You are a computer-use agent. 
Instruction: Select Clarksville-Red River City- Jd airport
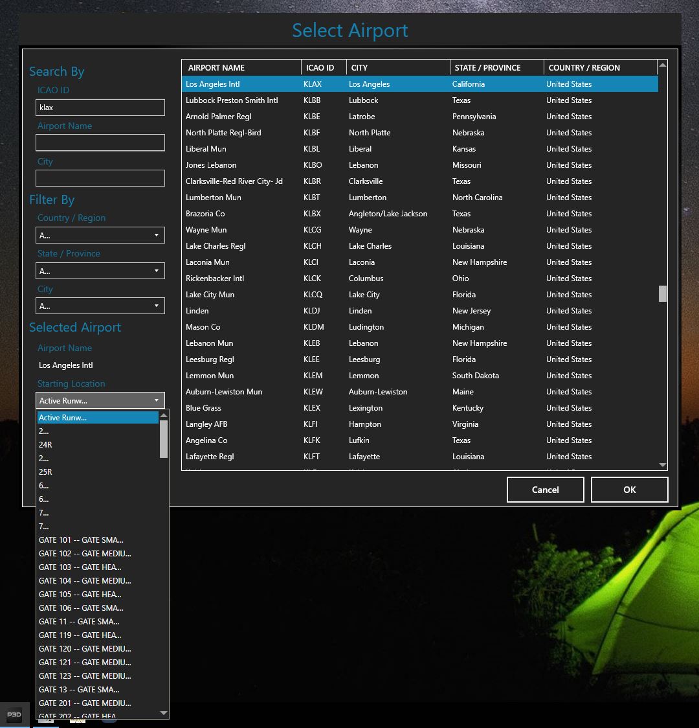(420, 181)
